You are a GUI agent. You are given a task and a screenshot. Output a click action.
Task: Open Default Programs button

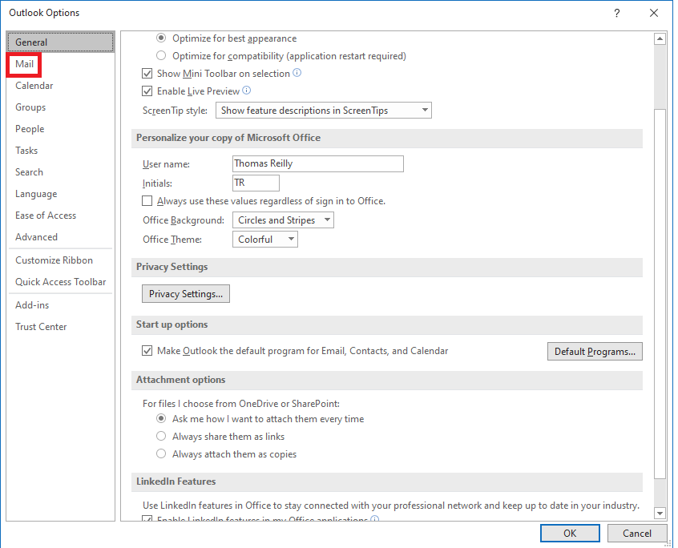point(595,352)
